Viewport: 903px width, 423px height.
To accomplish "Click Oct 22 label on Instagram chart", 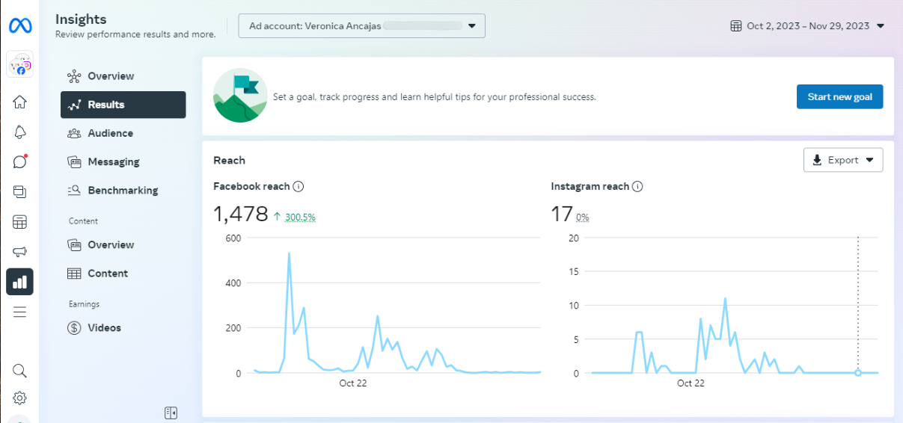I will click(x=691, y=383).
